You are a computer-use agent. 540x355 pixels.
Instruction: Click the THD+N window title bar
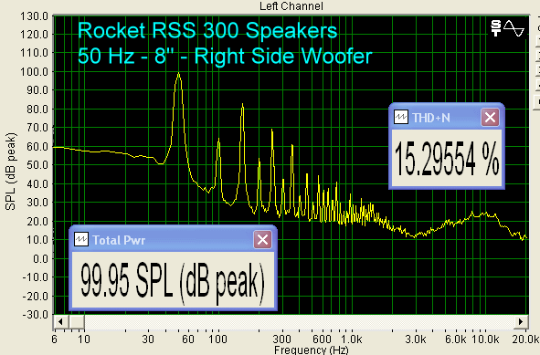tap(446, 118)
